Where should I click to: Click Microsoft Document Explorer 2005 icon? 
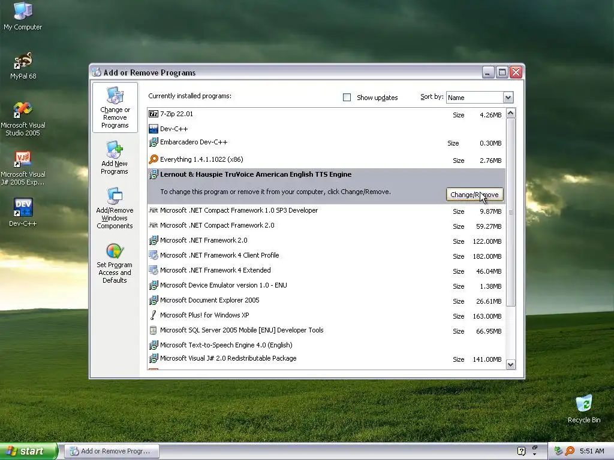pos(153,301)
